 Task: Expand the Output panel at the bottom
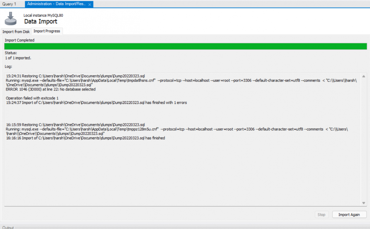click(9, 227)
